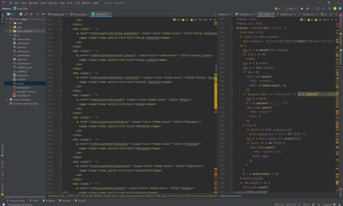
Task: Expand the External Libraries node
Action: (x=7, y=99)
